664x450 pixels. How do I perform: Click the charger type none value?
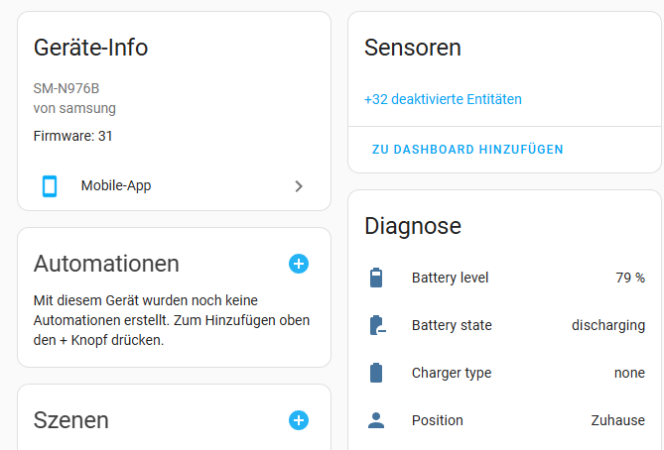[x=629, y=373]
